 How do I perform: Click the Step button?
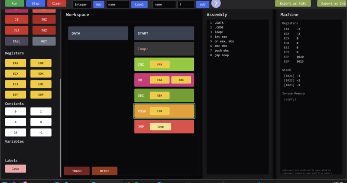(35, 3)
